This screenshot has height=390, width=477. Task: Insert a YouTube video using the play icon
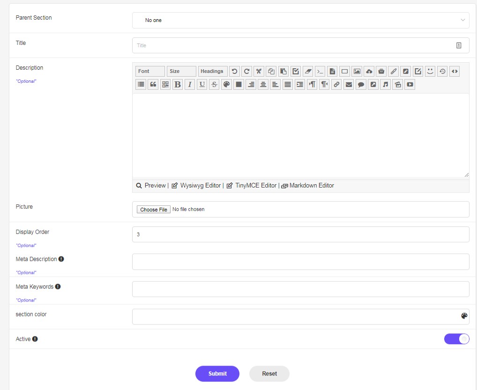click(410, 84)
